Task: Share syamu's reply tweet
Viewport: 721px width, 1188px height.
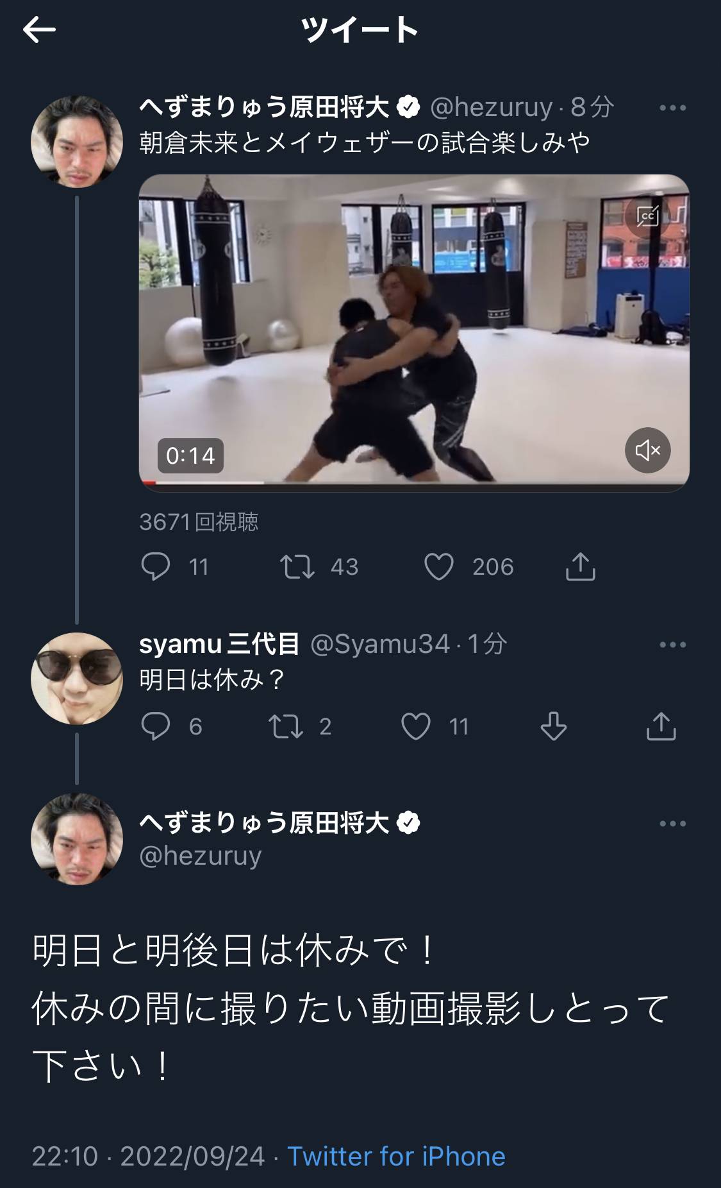Action: pos(661,726)
